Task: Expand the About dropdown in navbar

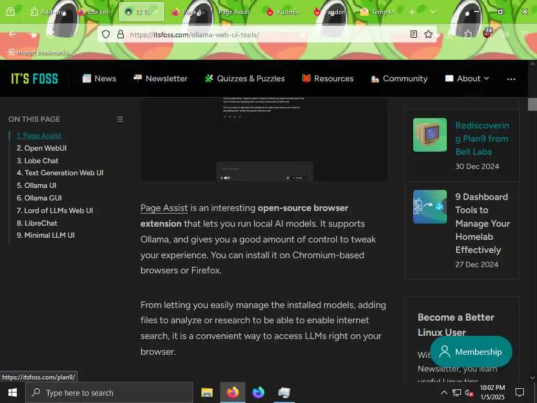Action: click(467, 79)
